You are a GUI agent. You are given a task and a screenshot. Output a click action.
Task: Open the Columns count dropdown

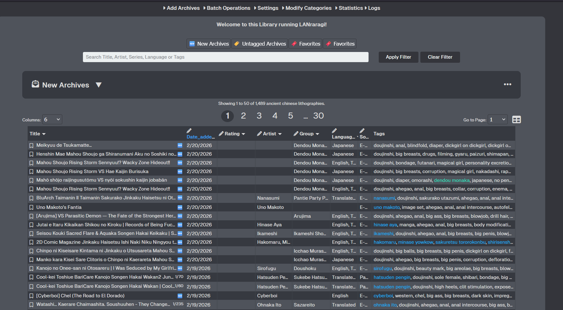tap(52, 119)
